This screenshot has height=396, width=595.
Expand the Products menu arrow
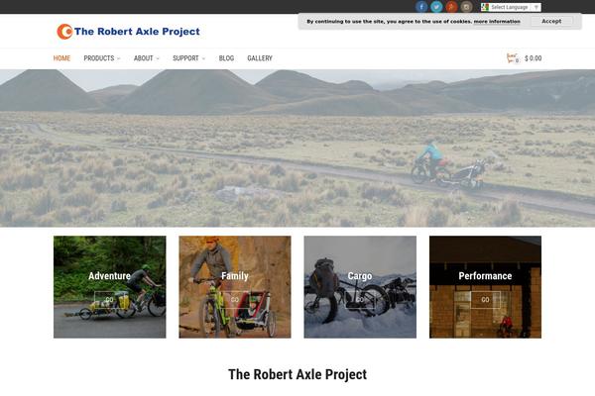[x=119, y=58]
